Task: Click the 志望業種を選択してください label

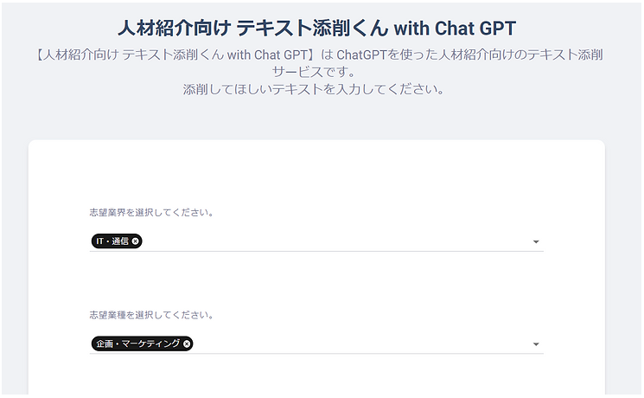Action: coord(151,315)
